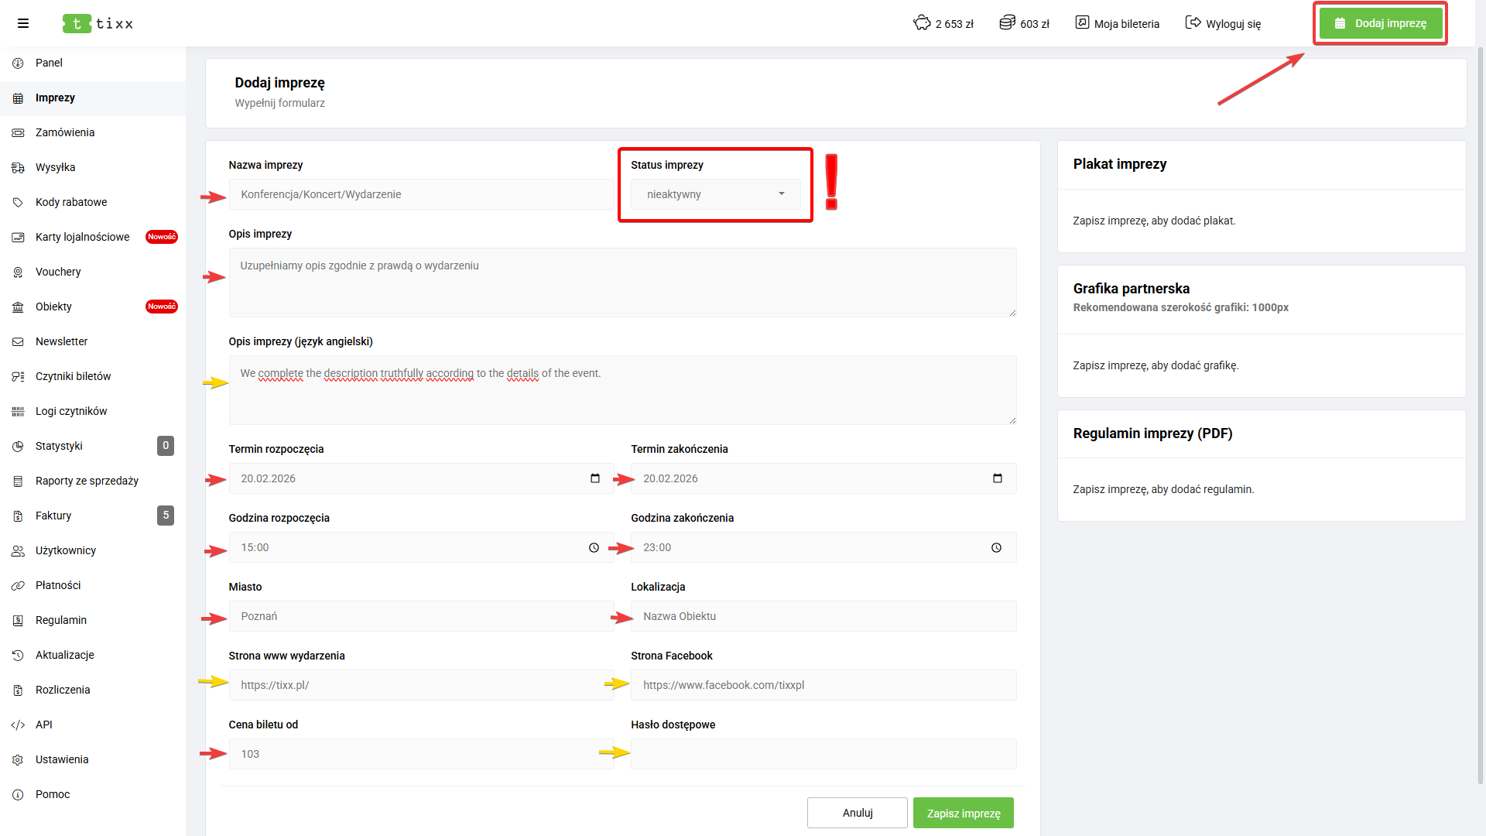Open calendar picker for Termin zakończenia
Image resolution: width=1486 pixels, height=836 pixels.
997,478
